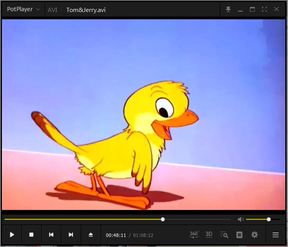Open the control panel gear settings
Viewport: 288px width, 247px height.
click(x=254, y=235)
